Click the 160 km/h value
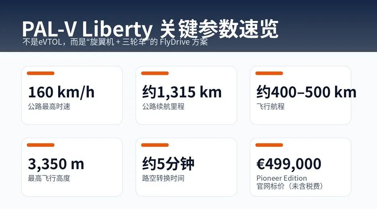 click(61, 92)
